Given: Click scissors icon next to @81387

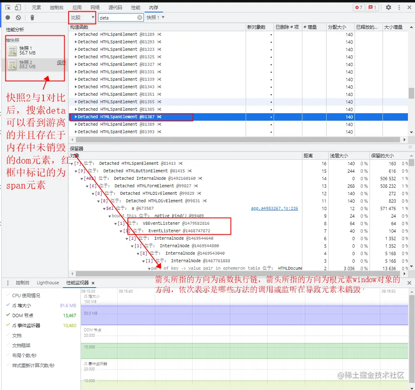Looking at the screenshot, I should (x=159, y=117).
